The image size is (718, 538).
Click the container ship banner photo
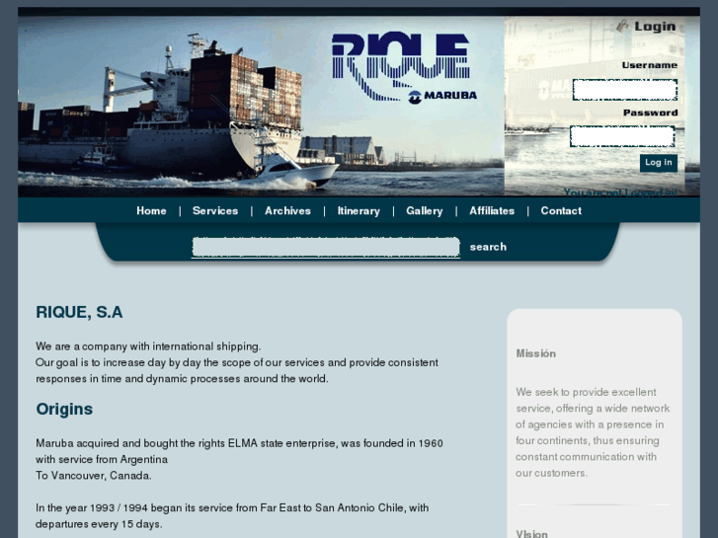261,107
